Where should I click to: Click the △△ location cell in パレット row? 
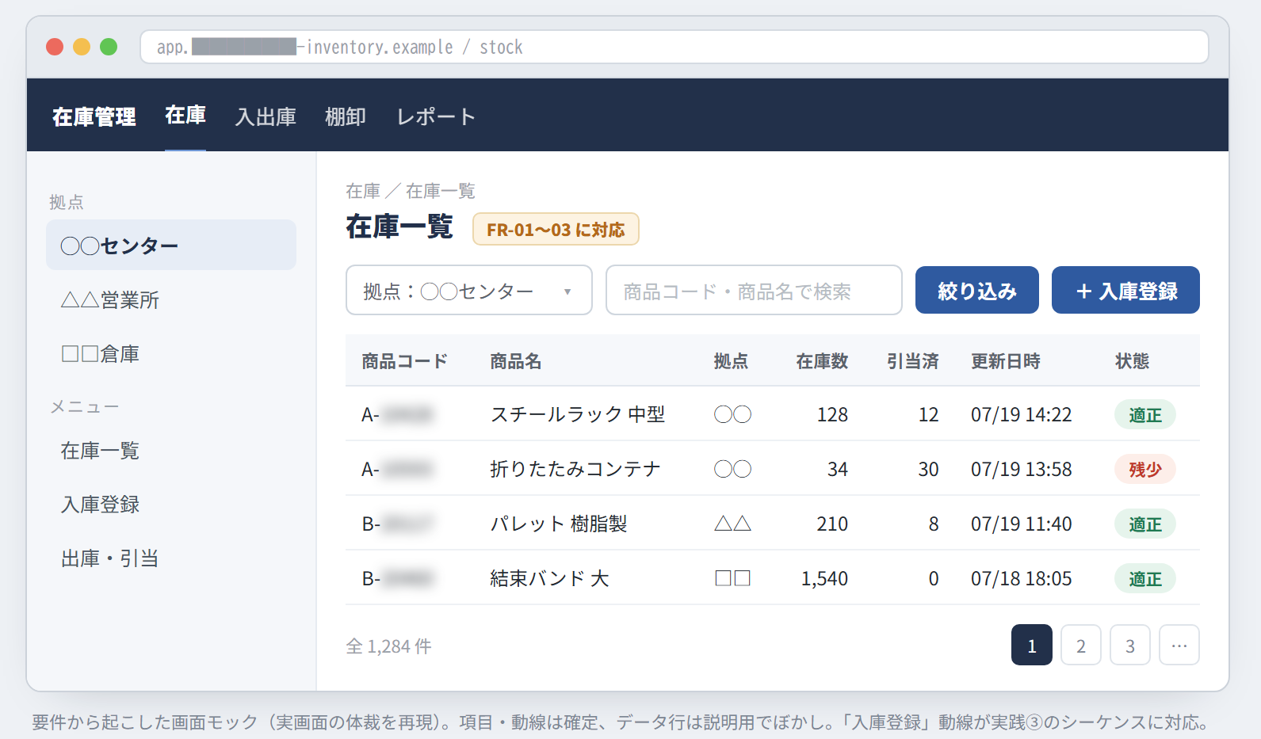tap(732, 524)
